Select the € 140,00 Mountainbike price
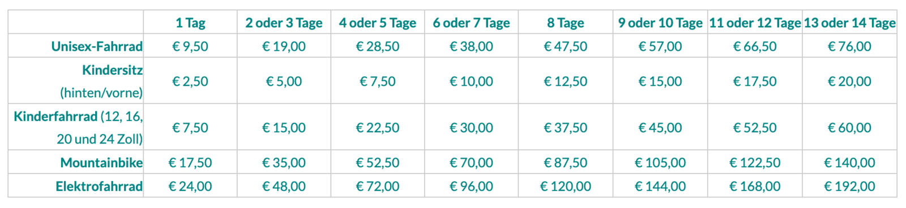This screenshot has width=906, height=208. (849, 163)
